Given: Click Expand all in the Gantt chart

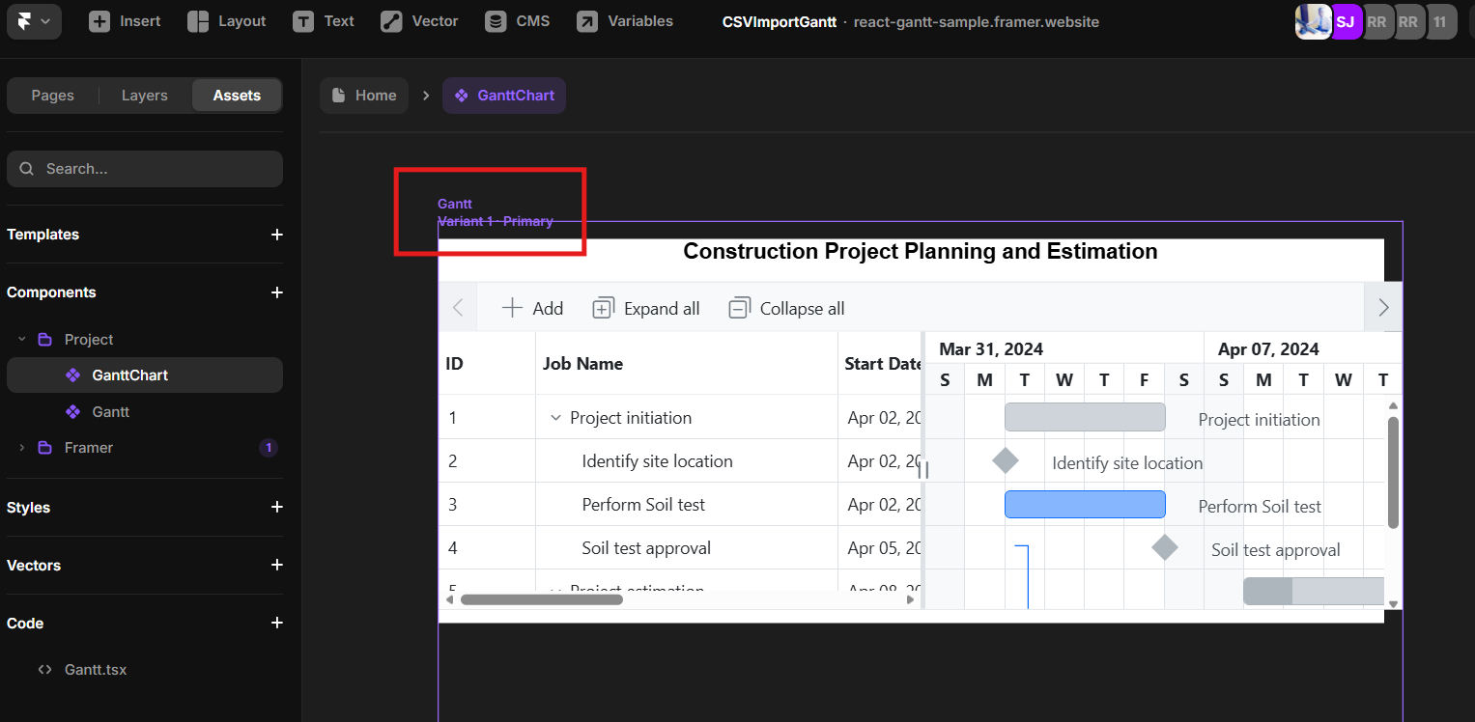Looking at the screenshot, I should point(645,307).
